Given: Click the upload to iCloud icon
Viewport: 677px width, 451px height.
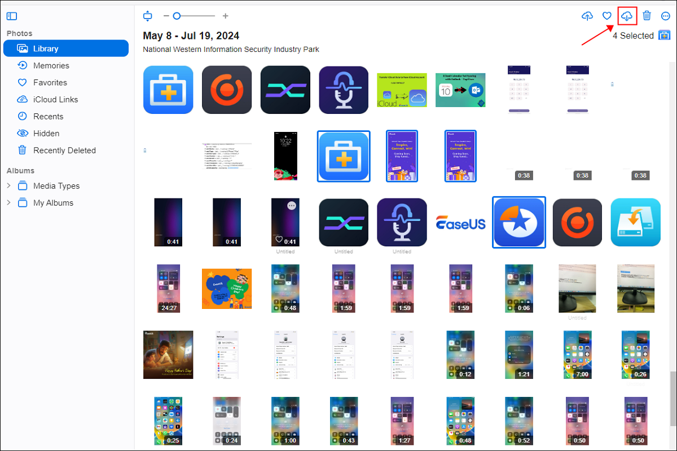Looking at the screenshot, I should tap(587, 16).
